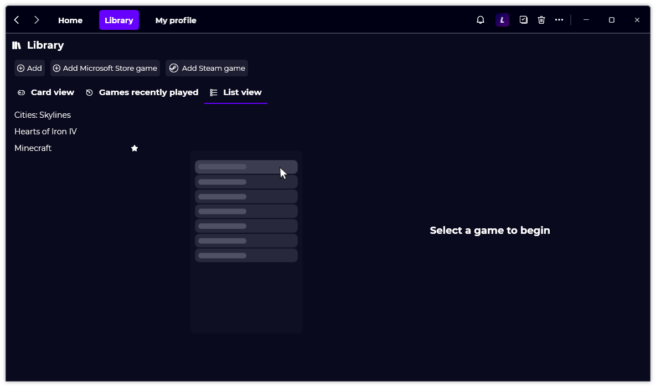Image resolution: width=656 pixels, height=387 pixels.
Task: Open the Home tab
Action: tap(70, 20)
